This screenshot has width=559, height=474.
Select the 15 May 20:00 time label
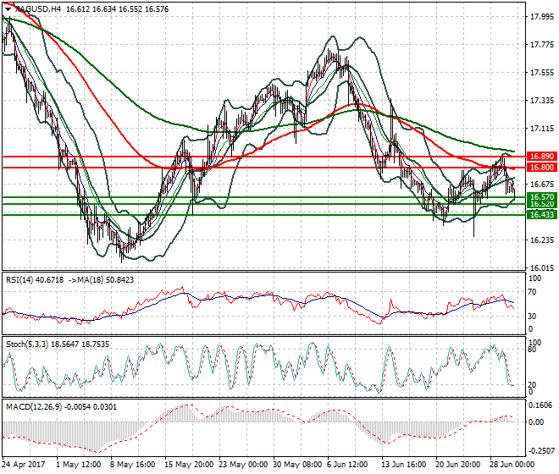coord(189,465)
